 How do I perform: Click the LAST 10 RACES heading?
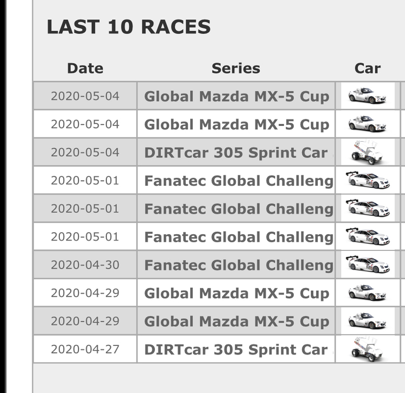[129, 27]
